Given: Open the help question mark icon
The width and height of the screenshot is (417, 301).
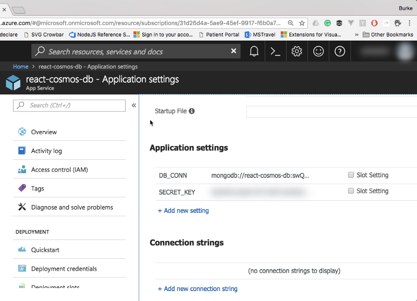Looking at the screenshot, I should [x=340, y=51].
